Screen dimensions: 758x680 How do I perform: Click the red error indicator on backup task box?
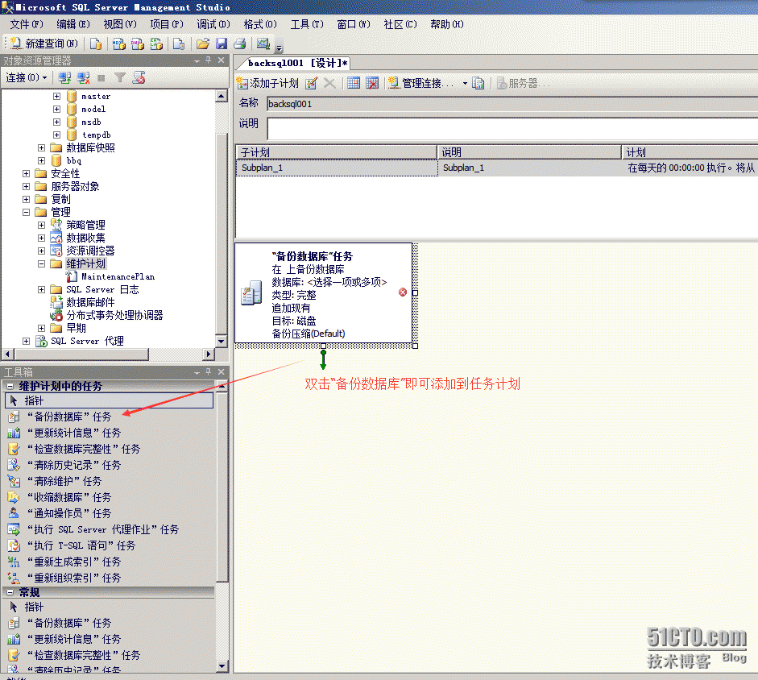coord(403,292)
